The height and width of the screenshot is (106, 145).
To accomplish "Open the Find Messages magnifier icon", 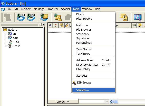I will click(x=138, y=17).
